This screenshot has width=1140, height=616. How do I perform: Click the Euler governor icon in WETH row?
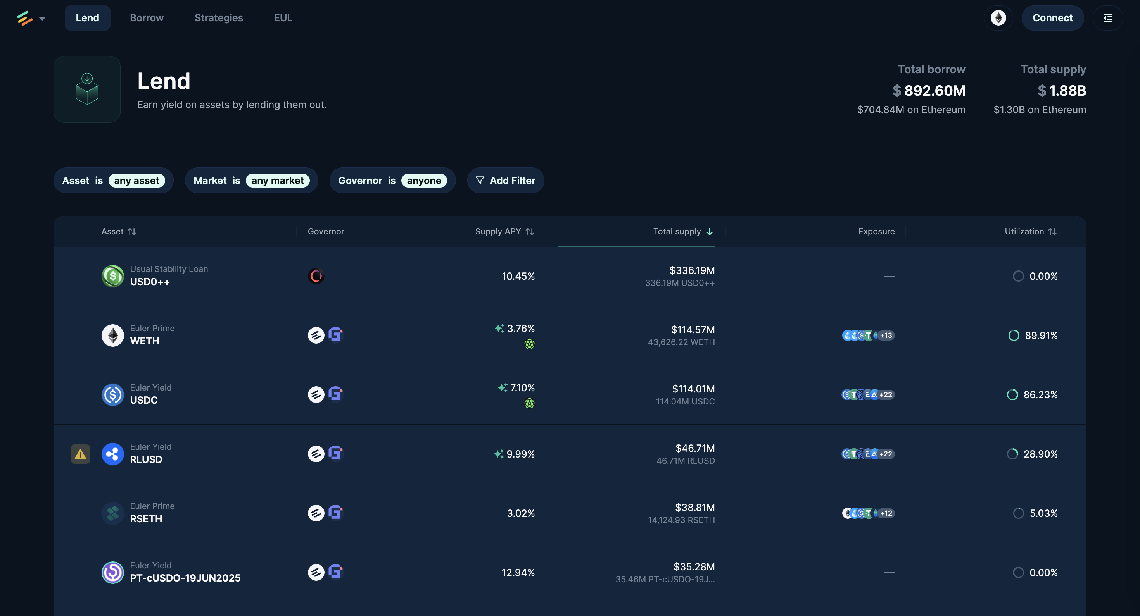[x=316, y=335]
